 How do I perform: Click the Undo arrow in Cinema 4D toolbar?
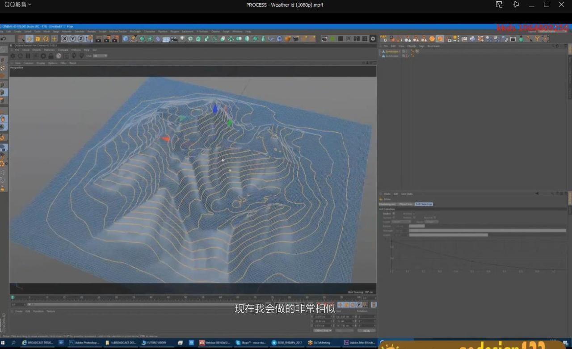4,39
